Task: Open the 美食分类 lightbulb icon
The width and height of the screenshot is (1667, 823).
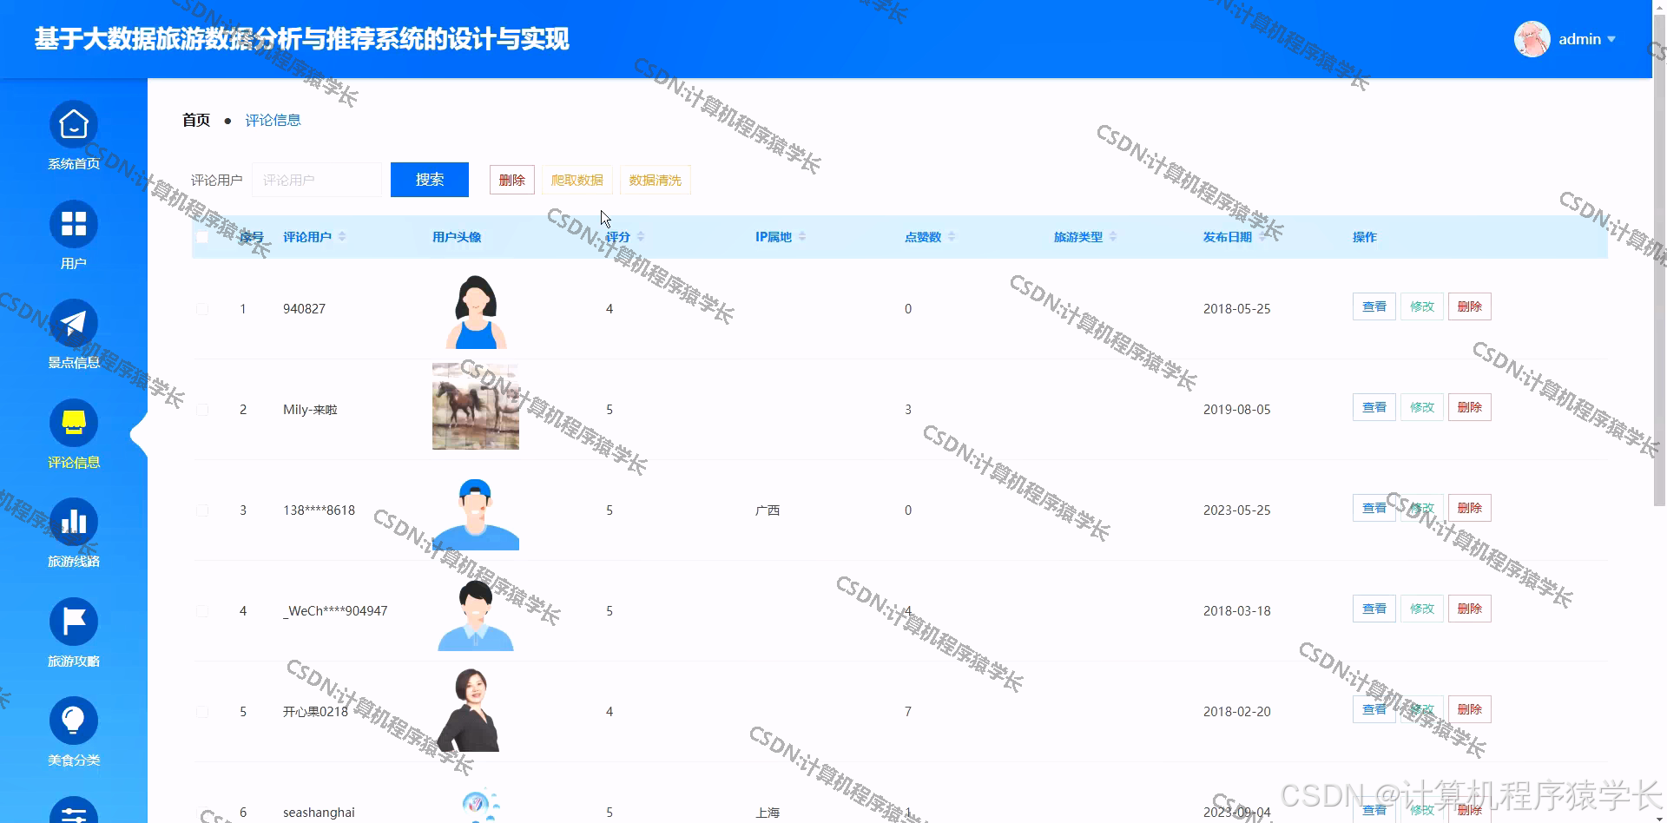Action: [x=74, y=721]
